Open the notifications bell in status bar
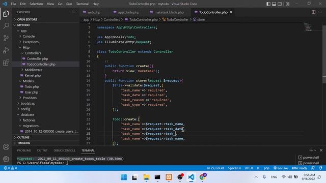Viewport: 326px width, 183px height. point(320,168)
